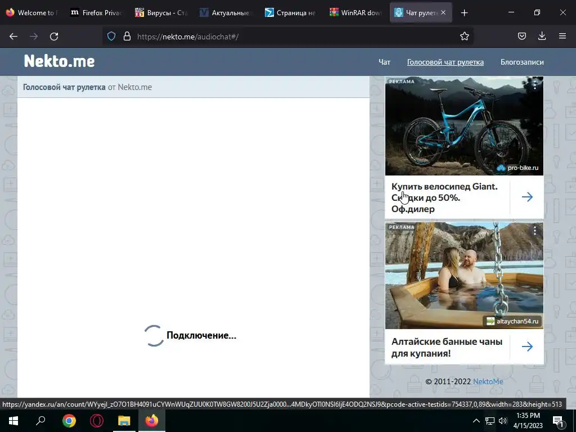Click the arrow on the Алтайские банные чаны ad

point(527,346)
